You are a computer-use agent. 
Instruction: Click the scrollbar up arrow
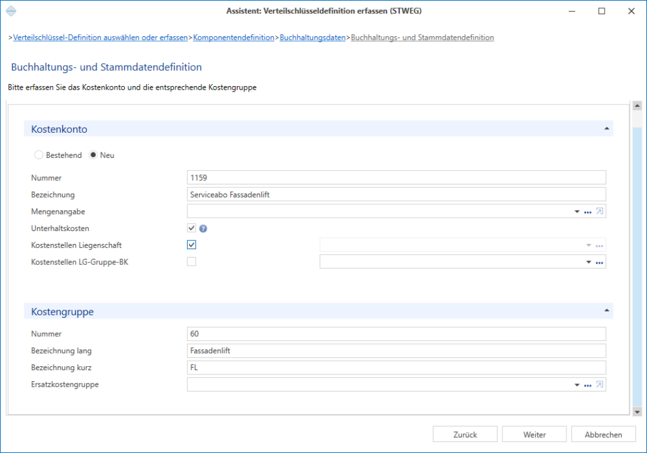click(637, 106)
